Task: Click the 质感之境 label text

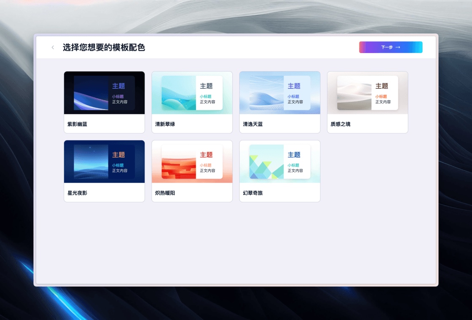Action: point(341,124)
